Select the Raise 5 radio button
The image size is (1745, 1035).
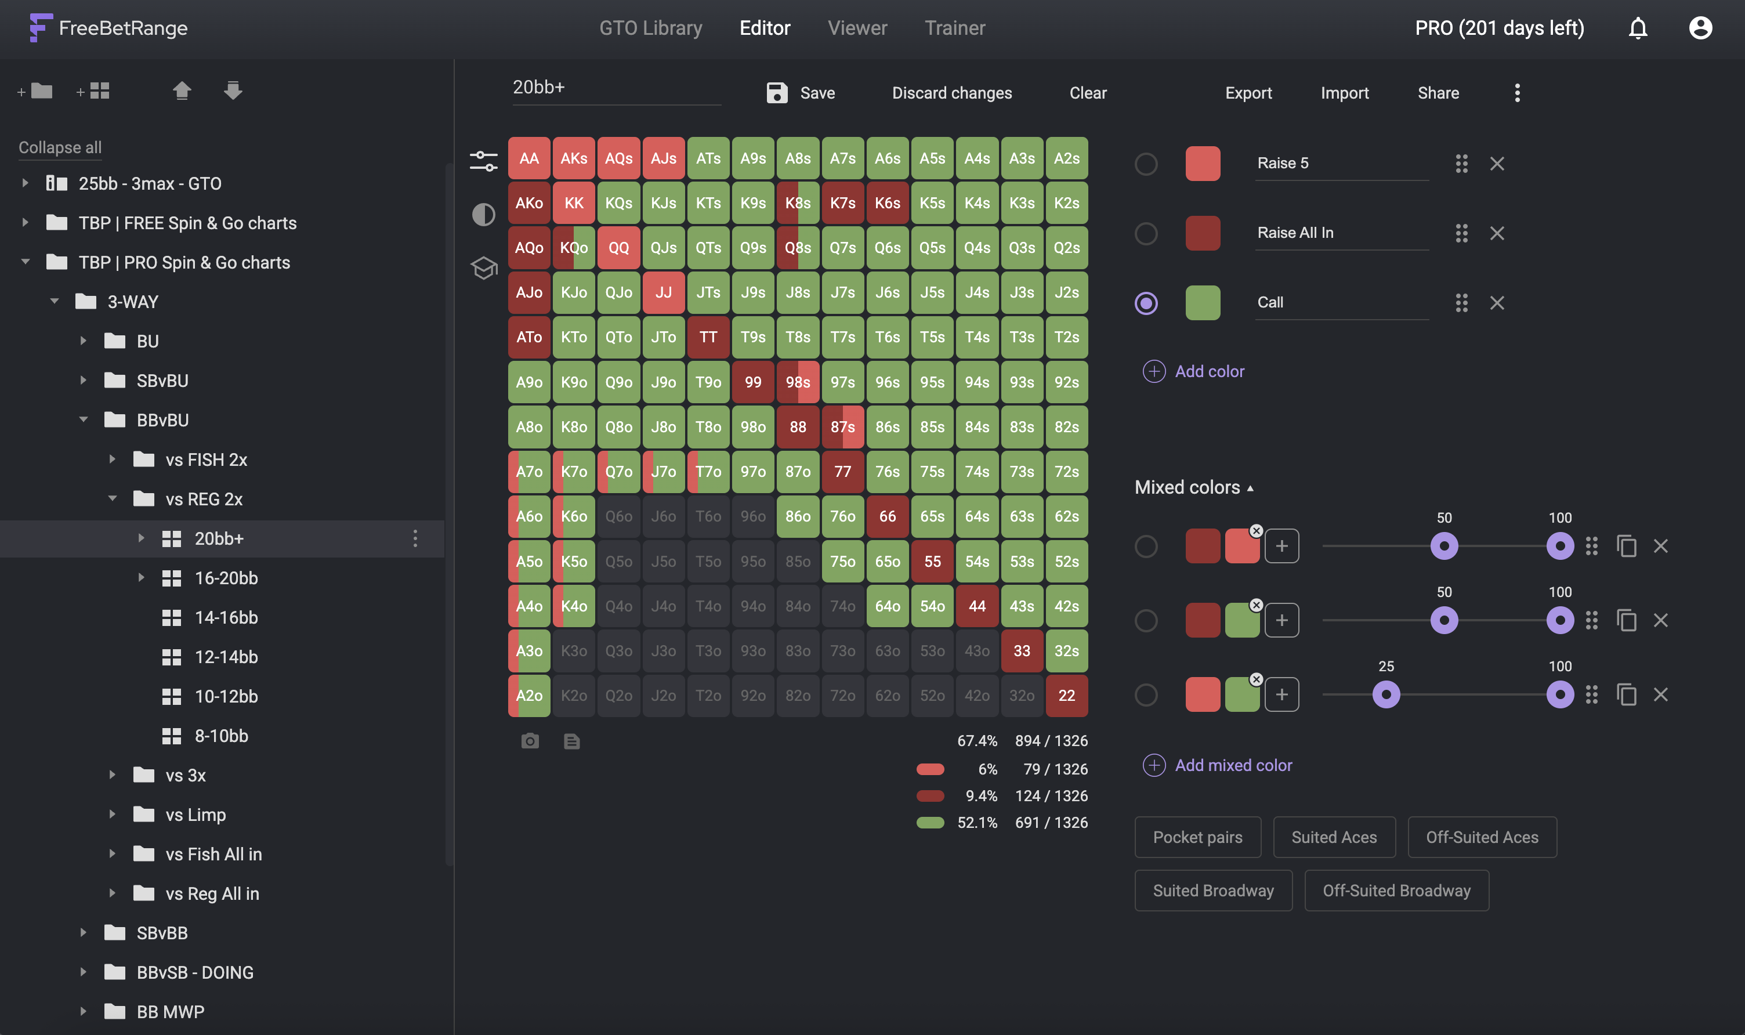pyautogui.click(x=1146, y=164)
